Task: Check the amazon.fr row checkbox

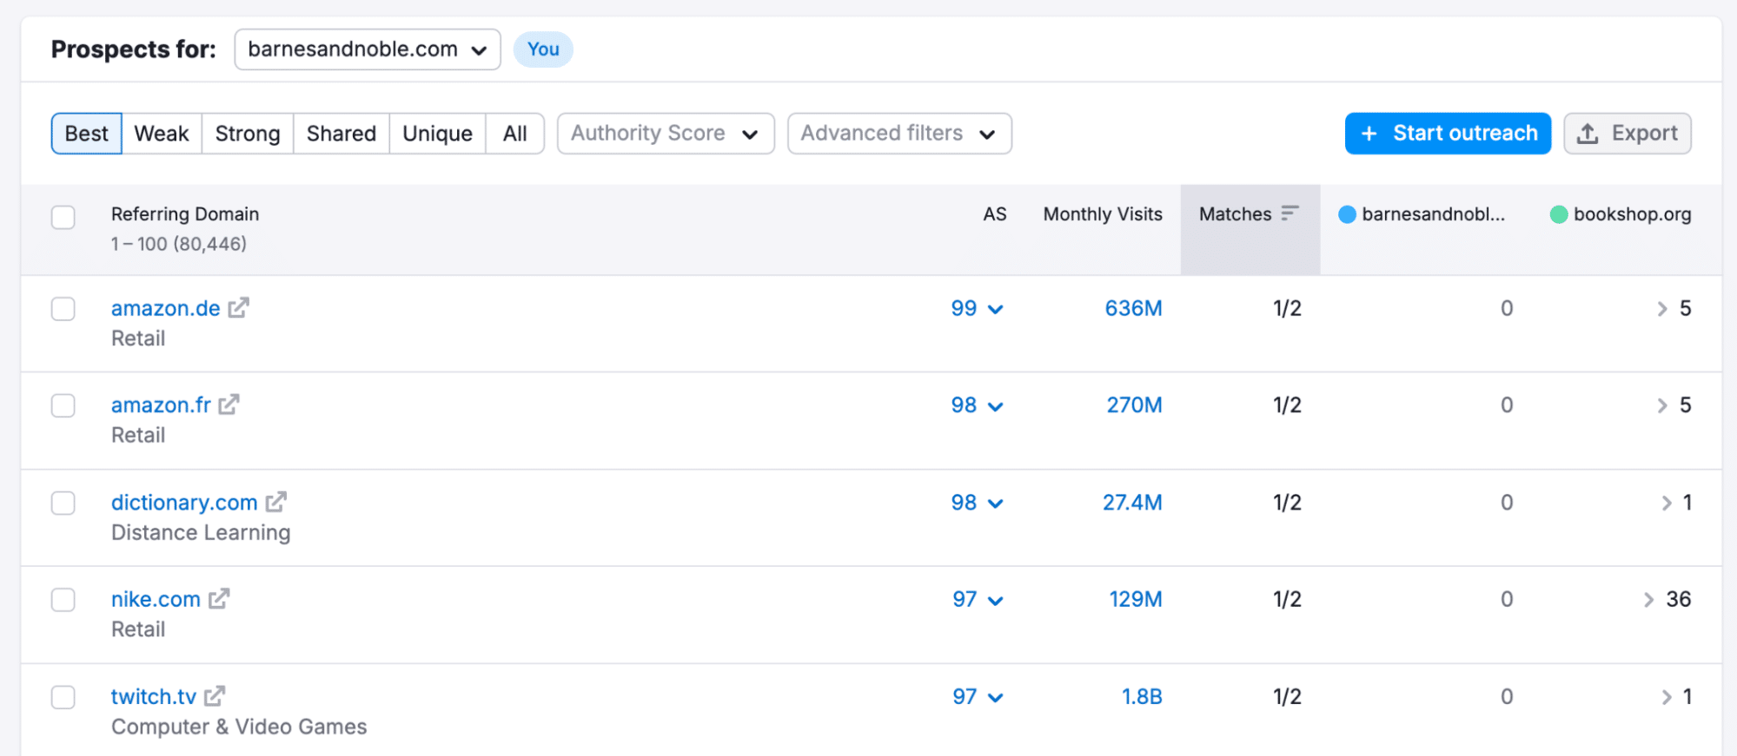Action: coord(63,405)
